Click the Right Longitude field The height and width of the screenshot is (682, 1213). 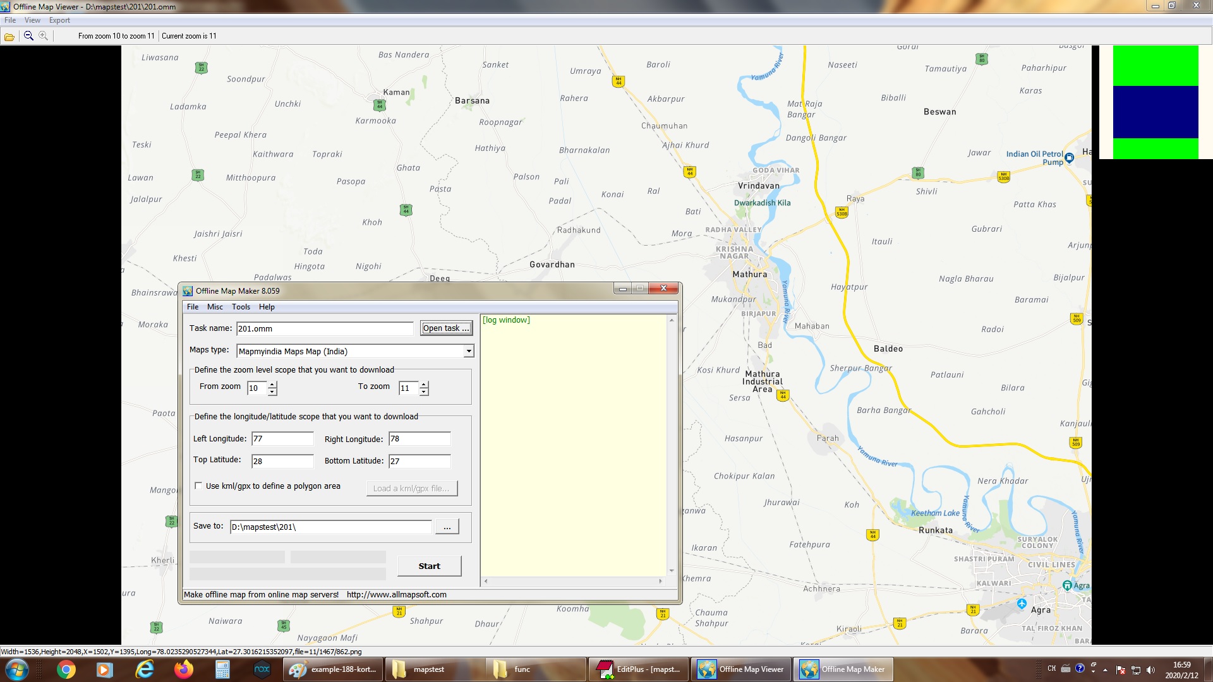pos(419,439)
